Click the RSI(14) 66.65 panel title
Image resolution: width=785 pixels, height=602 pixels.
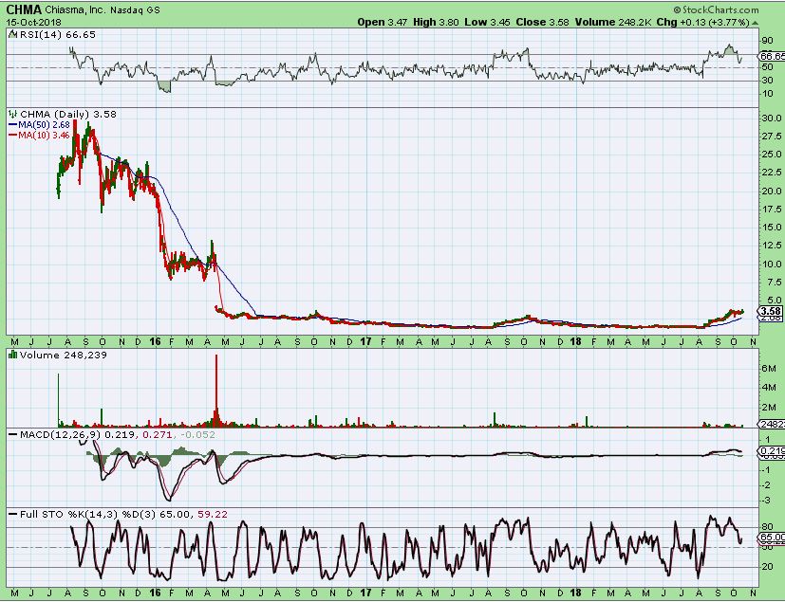coord(57,34)
